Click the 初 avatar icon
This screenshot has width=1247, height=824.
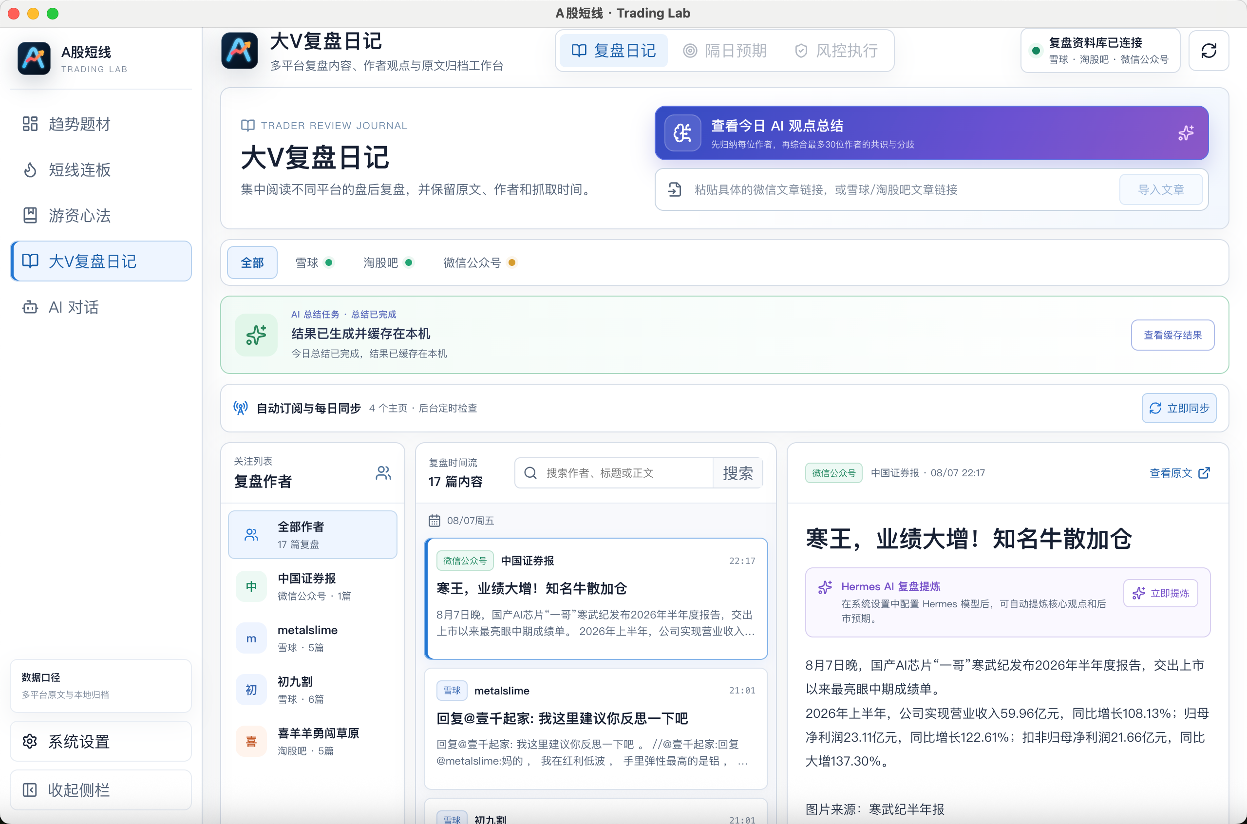tap(251, 689)
